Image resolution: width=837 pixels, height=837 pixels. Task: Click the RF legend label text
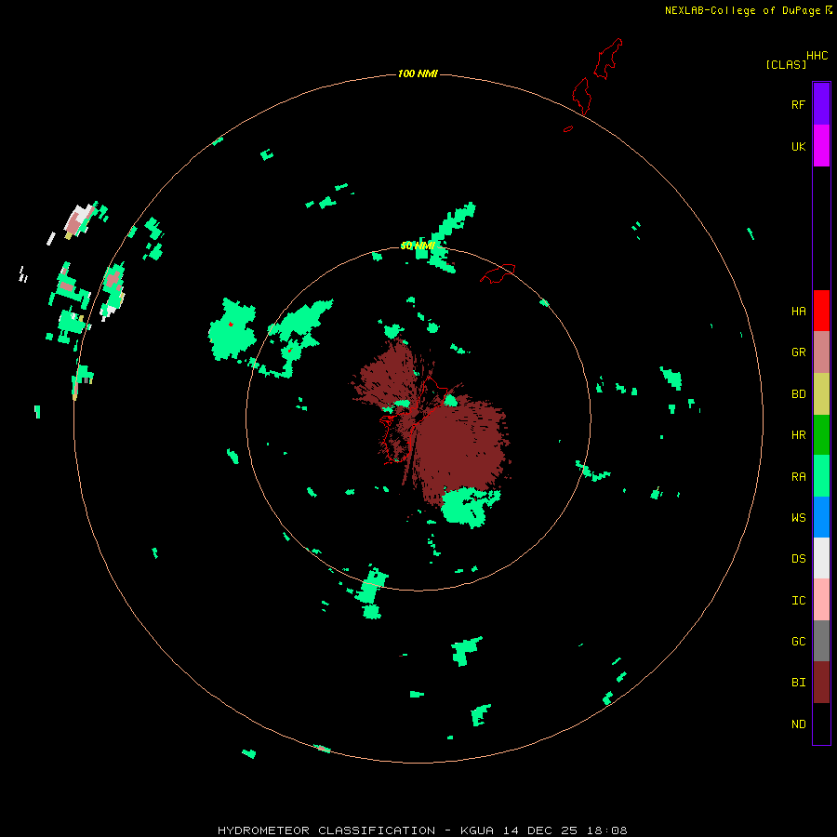[798, 105]
